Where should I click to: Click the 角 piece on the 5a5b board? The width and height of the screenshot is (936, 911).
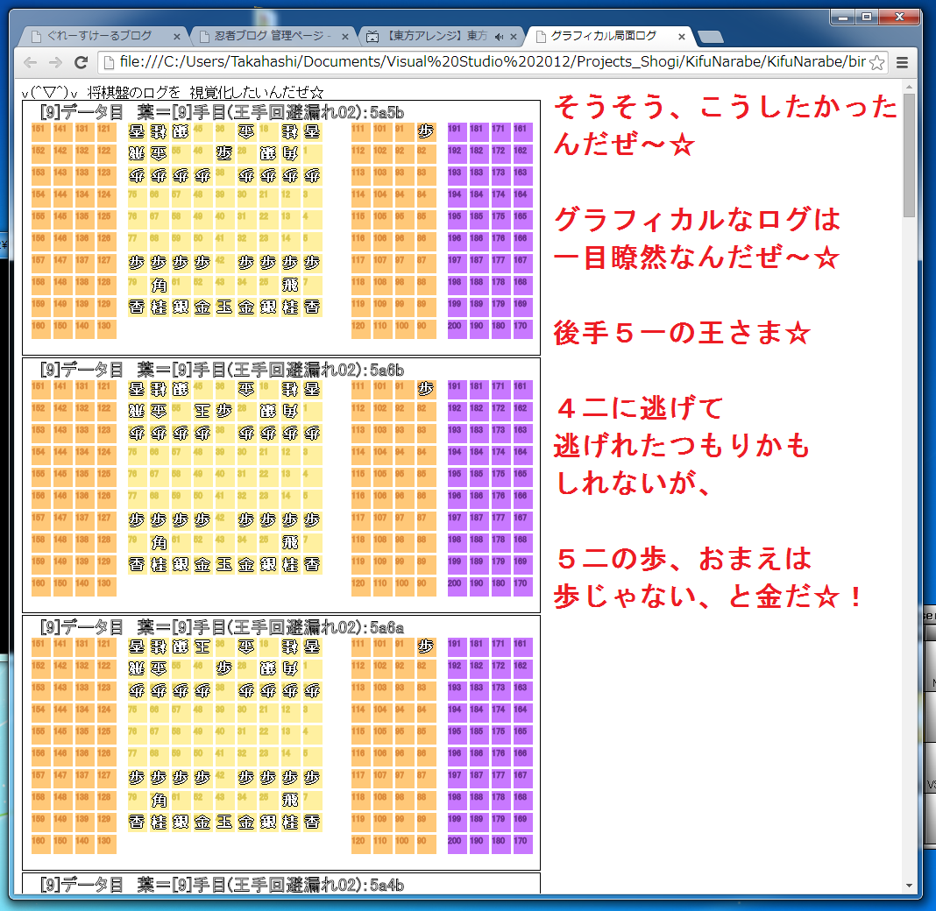click(x=159, y=286)
